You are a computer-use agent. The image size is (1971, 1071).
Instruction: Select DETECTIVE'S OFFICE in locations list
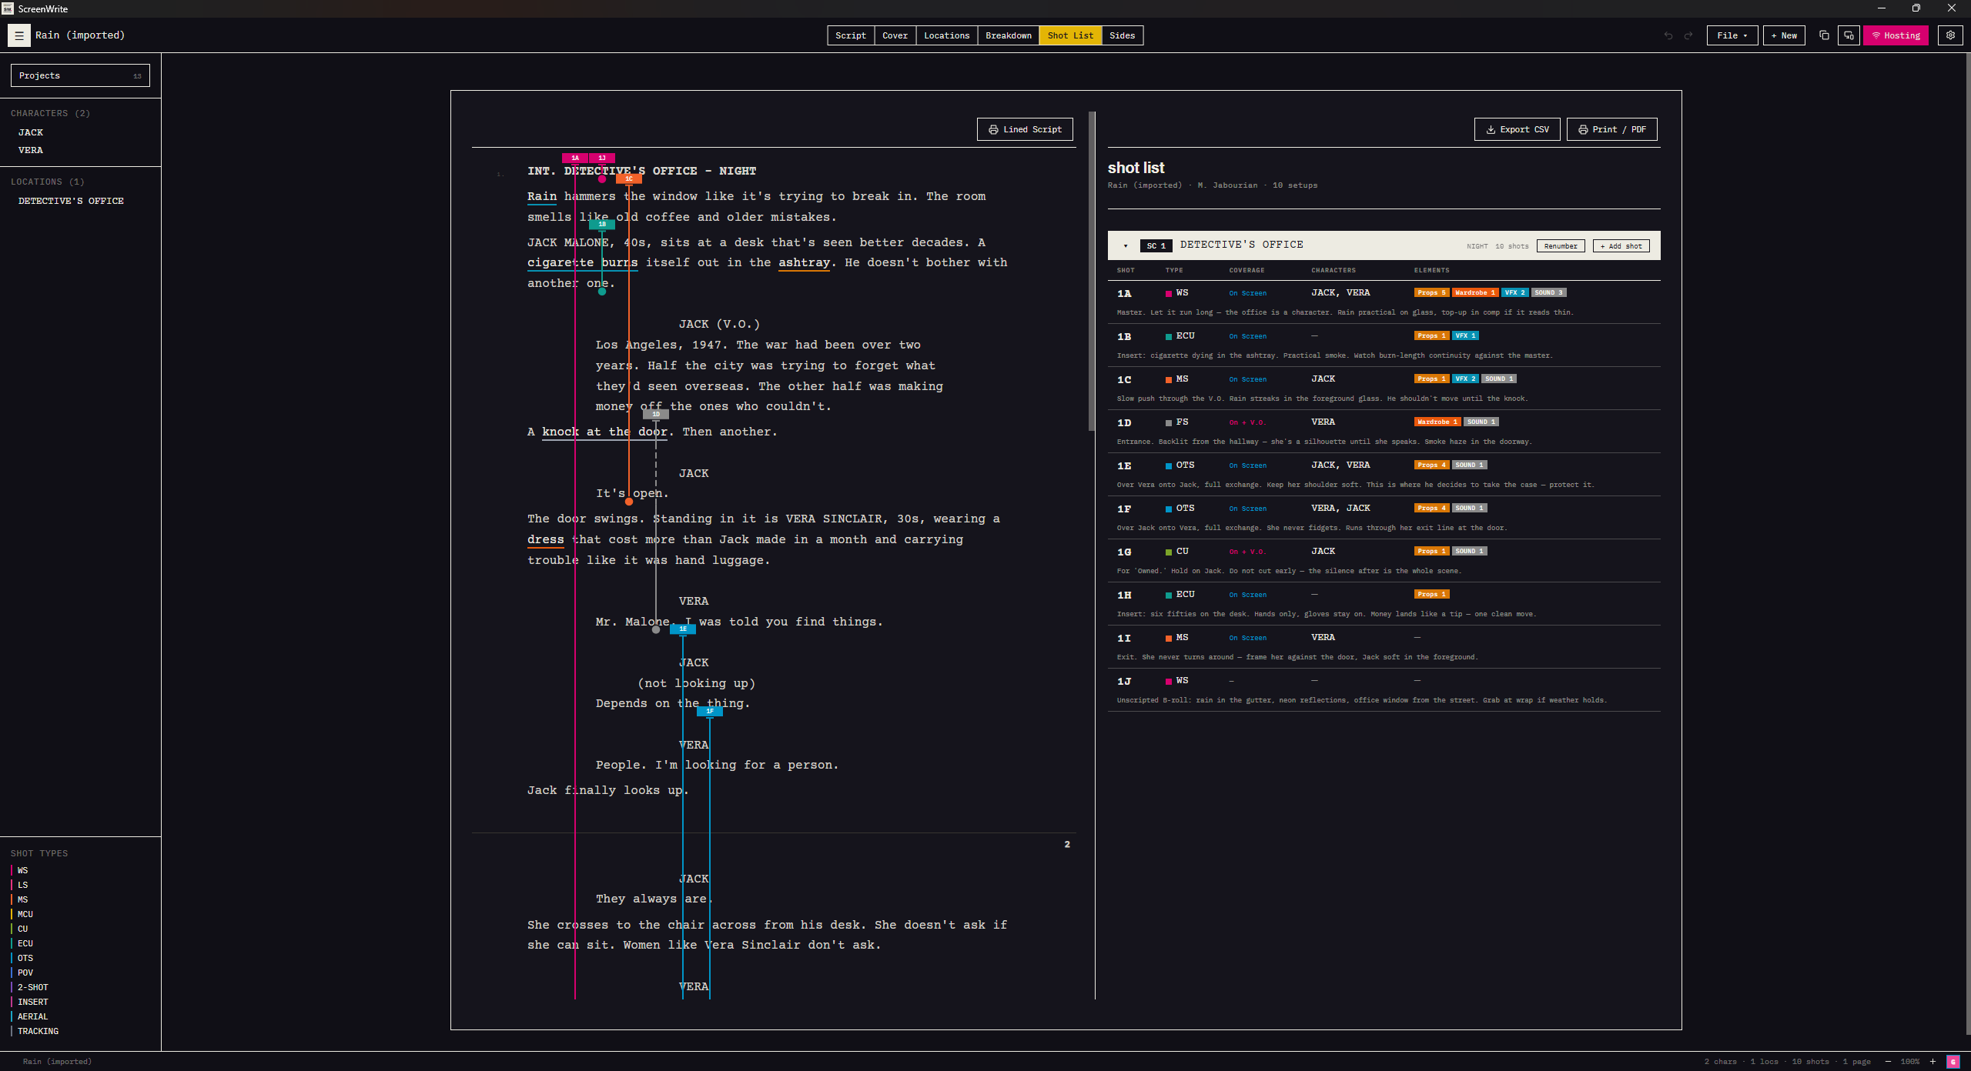click(71, 201)
